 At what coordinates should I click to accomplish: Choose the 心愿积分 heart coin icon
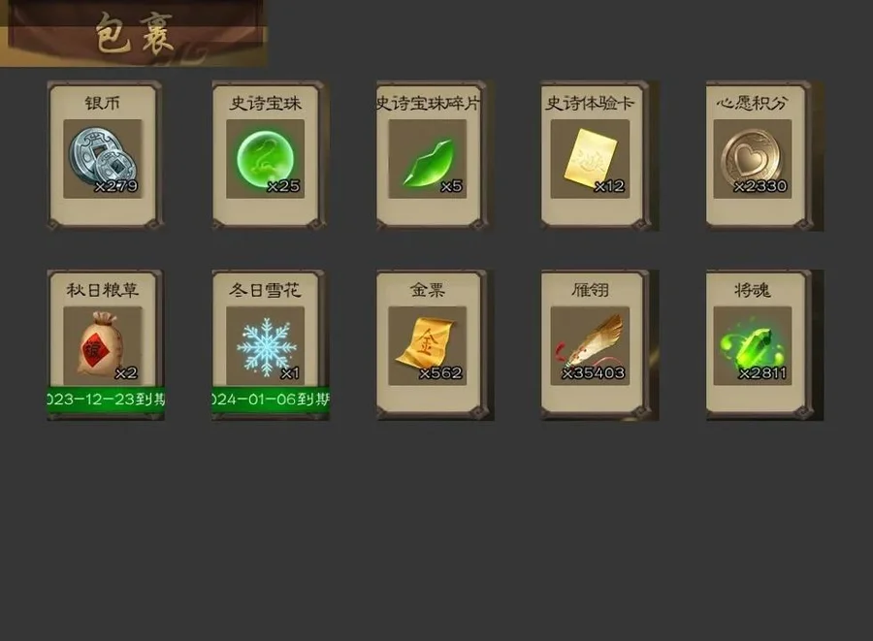753,159
